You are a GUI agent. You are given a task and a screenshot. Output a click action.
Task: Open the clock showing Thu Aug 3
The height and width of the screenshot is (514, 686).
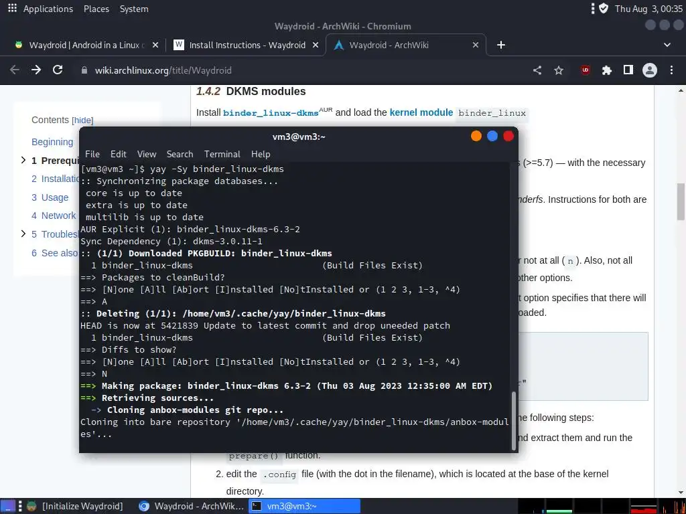pyautogui.click(x=648, y=9)
